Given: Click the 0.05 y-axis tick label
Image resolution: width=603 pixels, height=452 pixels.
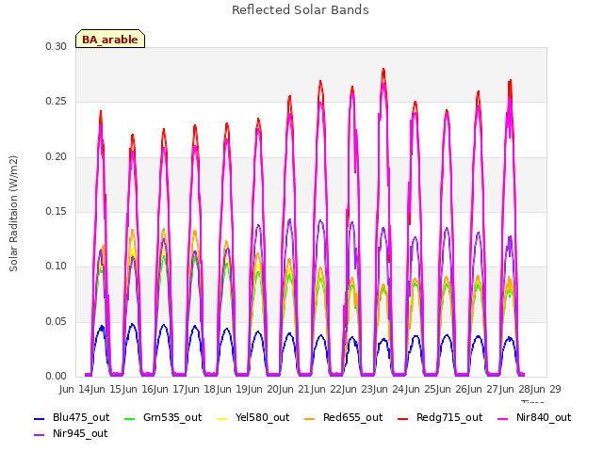Looking at the screenshot, I should pos(57,321).
